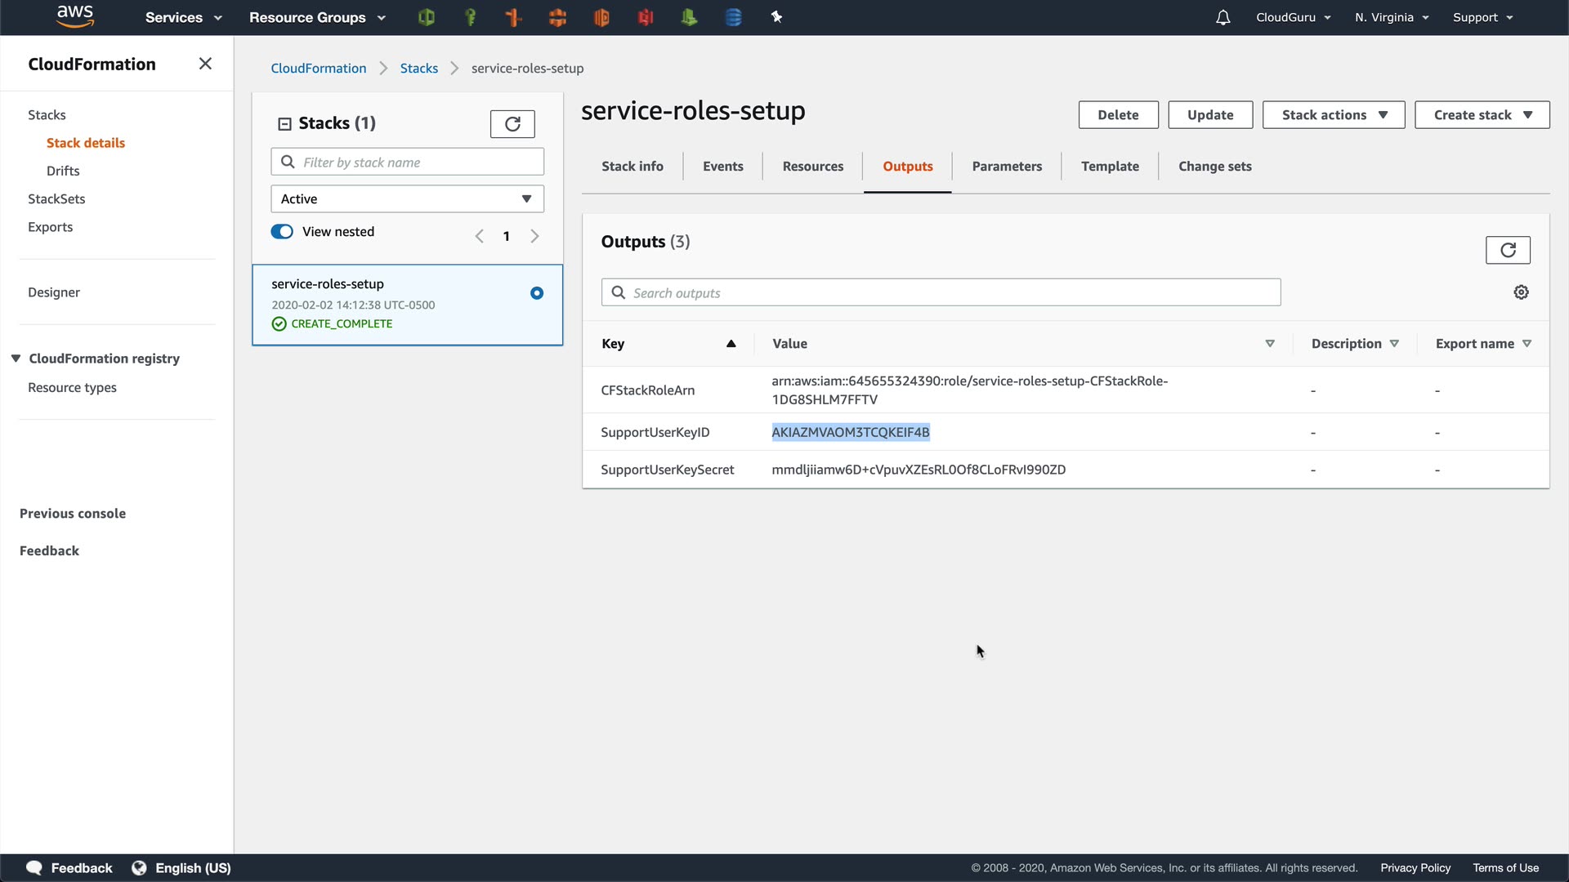Collapse the CloudFormation registry section
The image size is (1569, 882).
click(x=16, y=359)
